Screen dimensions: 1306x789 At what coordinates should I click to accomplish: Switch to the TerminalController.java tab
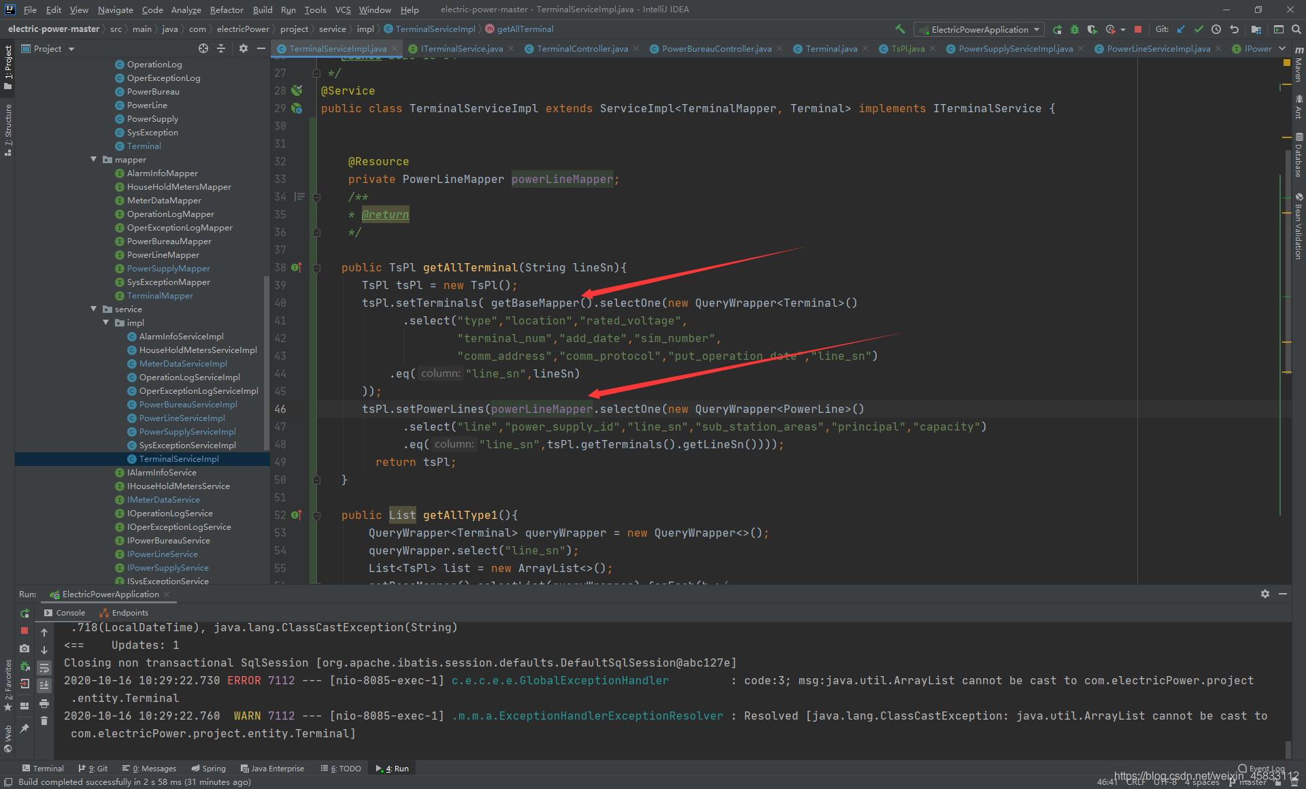point(582,48)
